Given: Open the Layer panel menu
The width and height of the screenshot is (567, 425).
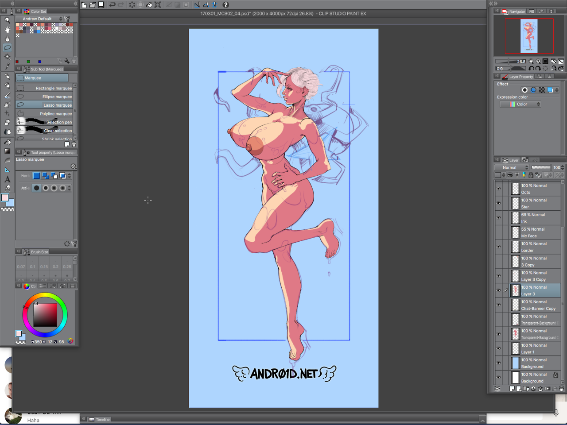Looking at the screenshot, I should (497, 160).
